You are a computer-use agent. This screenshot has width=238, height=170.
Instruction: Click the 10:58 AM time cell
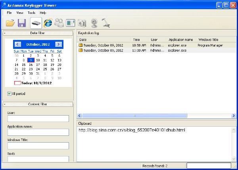[139, 45]
